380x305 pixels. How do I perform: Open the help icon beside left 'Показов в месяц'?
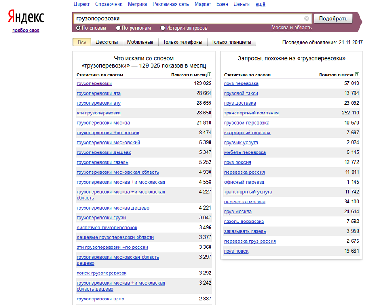tap(210, 75)
